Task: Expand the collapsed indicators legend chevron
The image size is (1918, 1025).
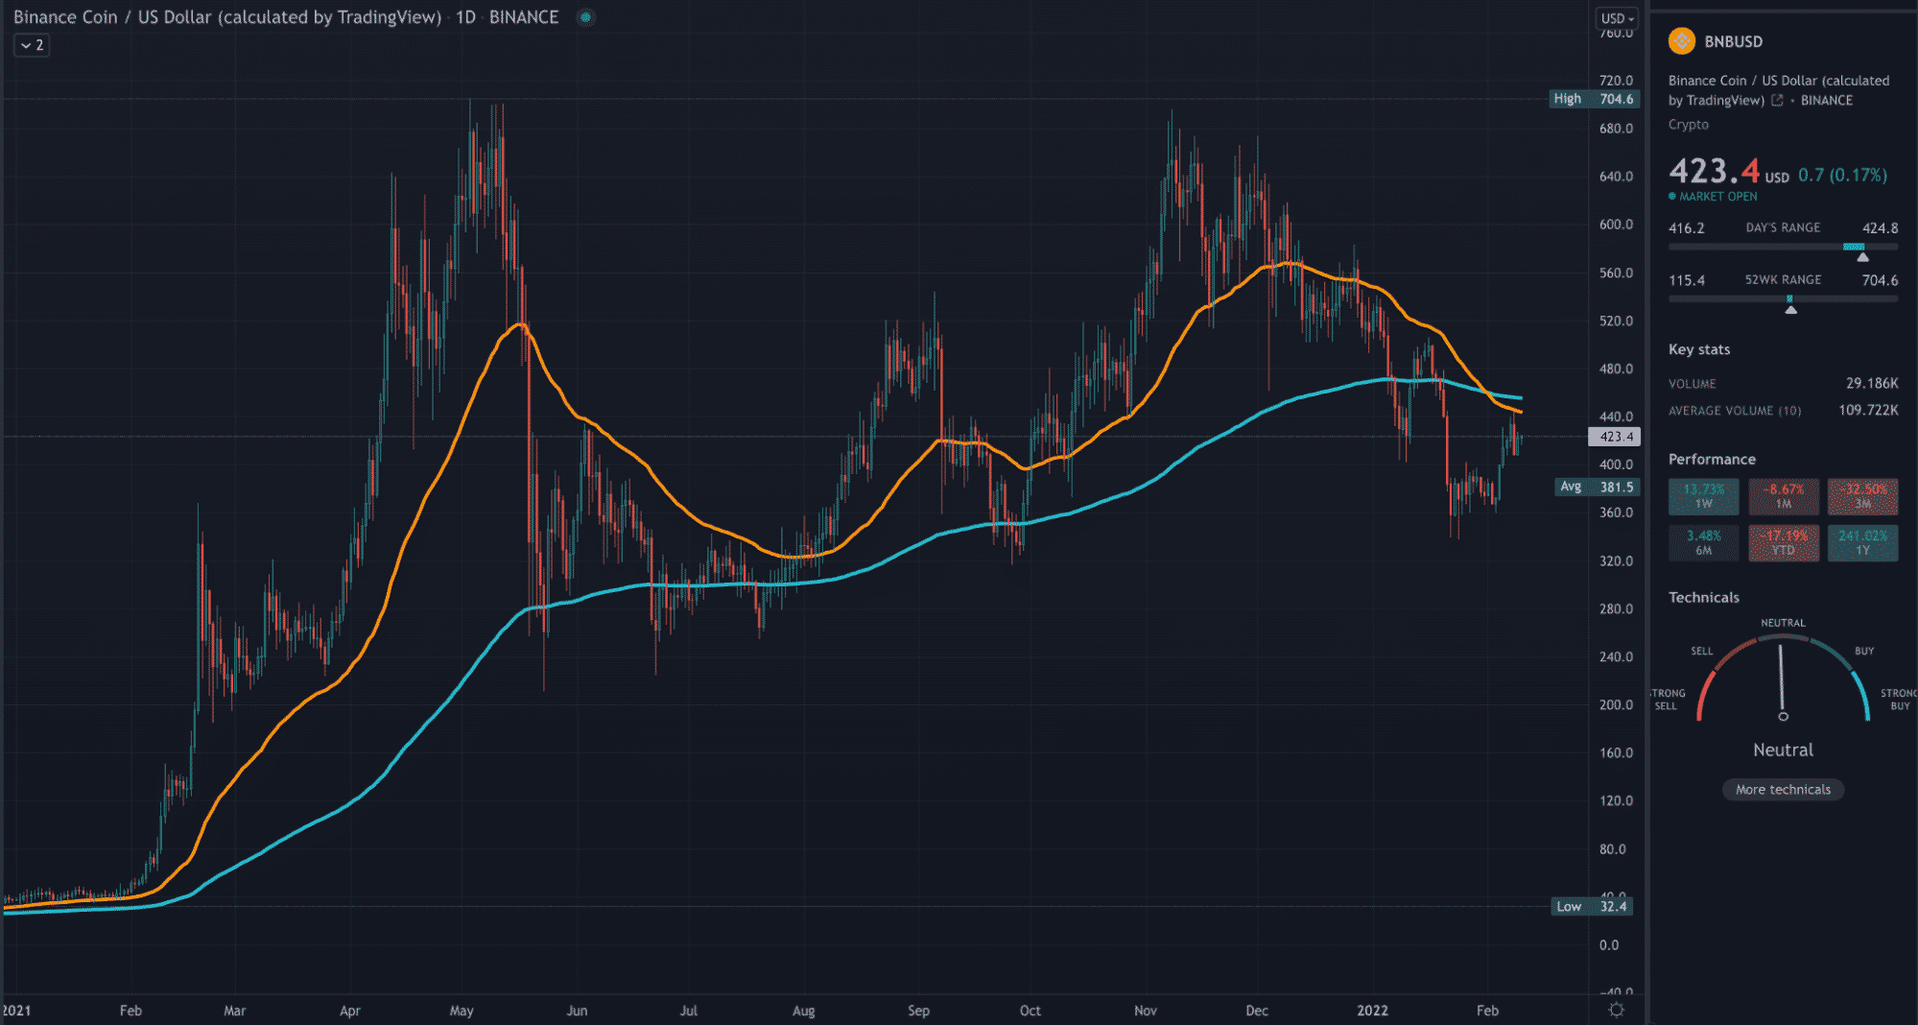Action: [32, 45]
